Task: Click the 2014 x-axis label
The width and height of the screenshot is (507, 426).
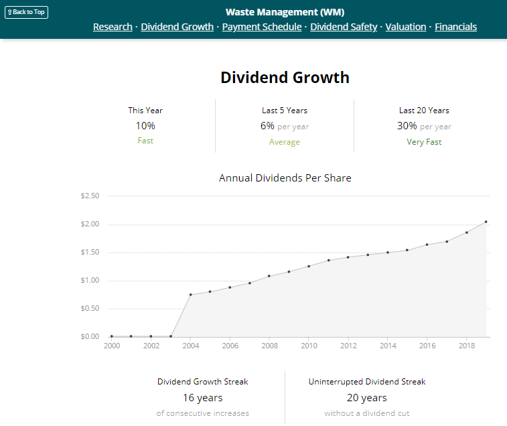Action: [x=388, y=346]
